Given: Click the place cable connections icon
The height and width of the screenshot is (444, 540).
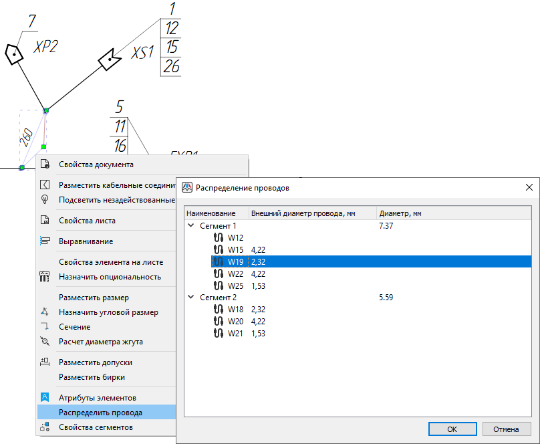Looking at the screenshot, I should [x=45, y=185].
